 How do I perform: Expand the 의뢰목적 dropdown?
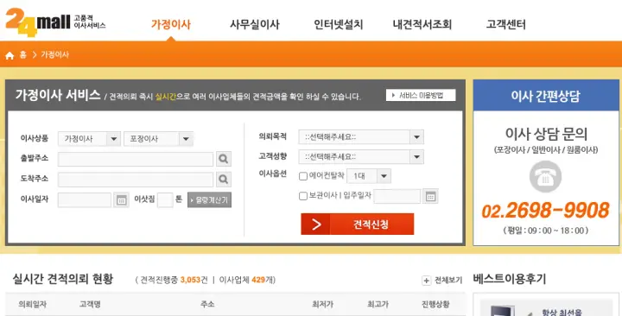[361, 137]
